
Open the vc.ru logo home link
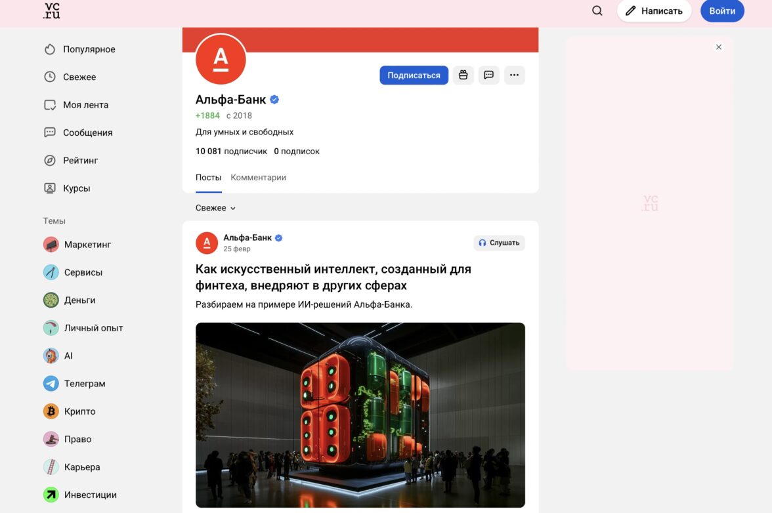click(x=52, y=10)
